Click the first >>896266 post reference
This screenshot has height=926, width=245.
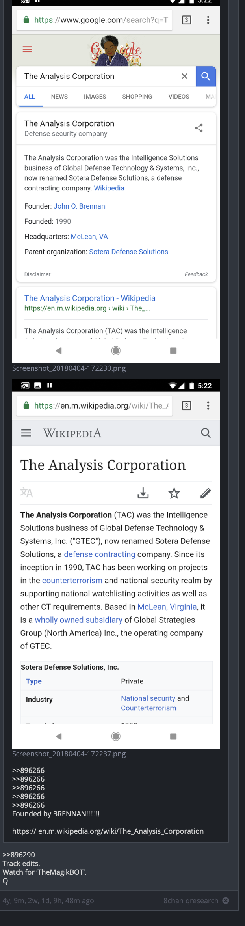[x=28, y=770]
